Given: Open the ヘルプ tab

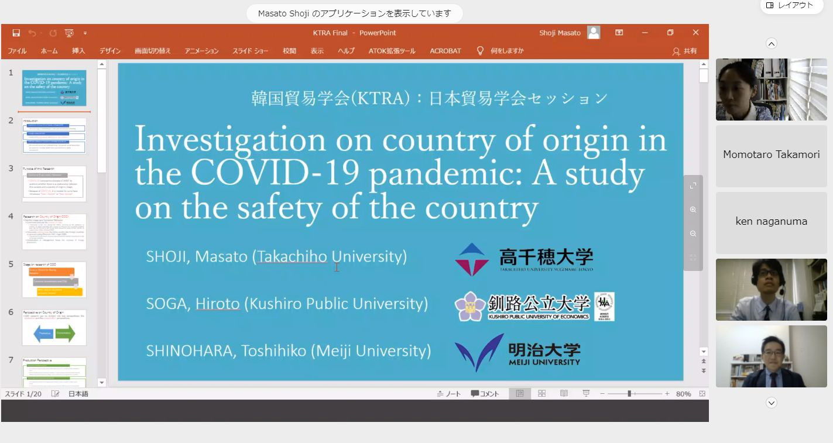Looking at the screenshot, I should pyautogui.click(x=346, y=51).
